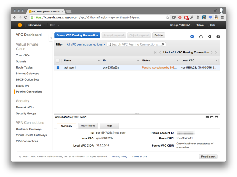Open the Edit dropdown menu
Image resolution: width=237 pixels, height=177 pixels.
coord(55,25)
